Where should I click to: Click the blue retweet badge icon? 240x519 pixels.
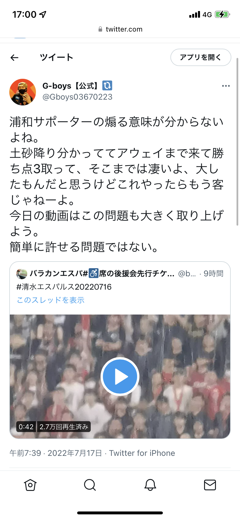pyautogui.click(x=107, y=85)
